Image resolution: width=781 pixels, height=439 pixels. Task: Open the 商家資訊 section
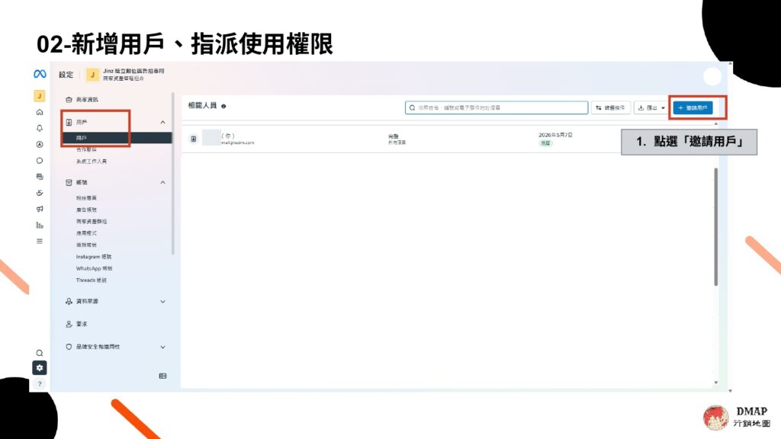[x=87, y=100]
